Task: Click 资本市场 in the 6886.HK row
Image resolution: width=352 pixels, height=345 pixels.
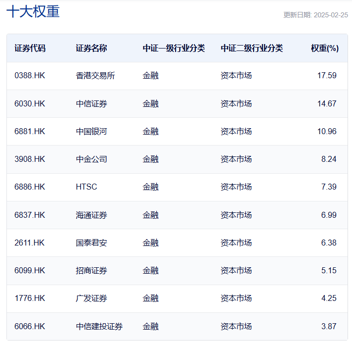Action: [236, 187]
